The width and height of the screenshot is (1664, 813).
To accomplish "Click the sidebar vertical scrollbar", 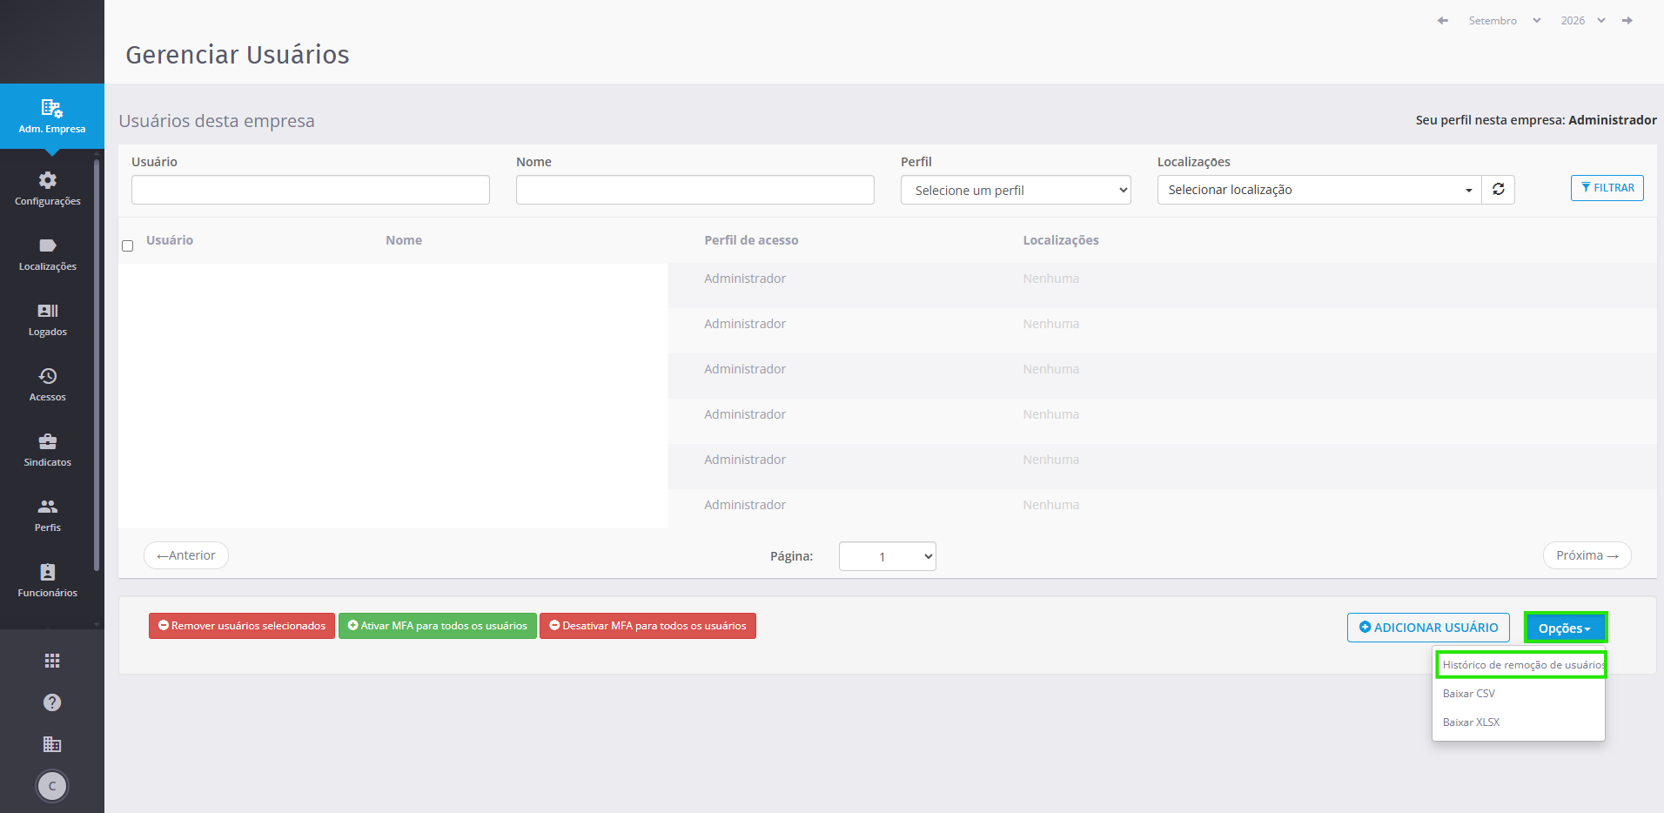I will click(x=97, y=366).
